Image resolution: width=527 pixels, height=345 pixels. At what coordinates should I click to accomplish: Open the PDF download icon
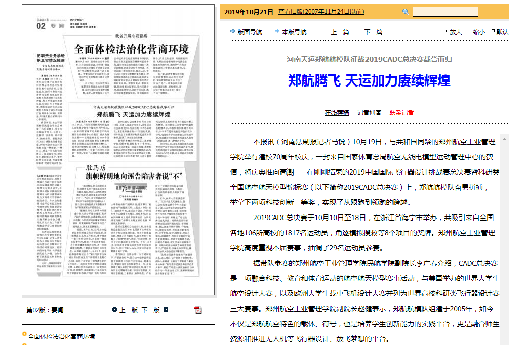[x=198, y=310]
